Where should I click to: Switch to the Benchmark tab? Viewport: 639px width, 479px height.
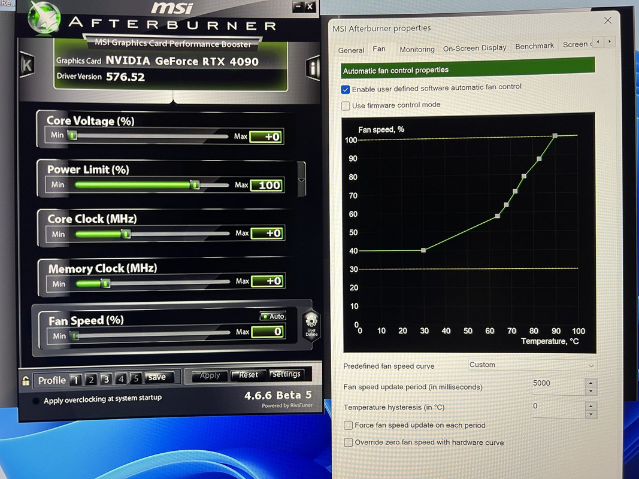pyautogui.click(x=534, y=46)
